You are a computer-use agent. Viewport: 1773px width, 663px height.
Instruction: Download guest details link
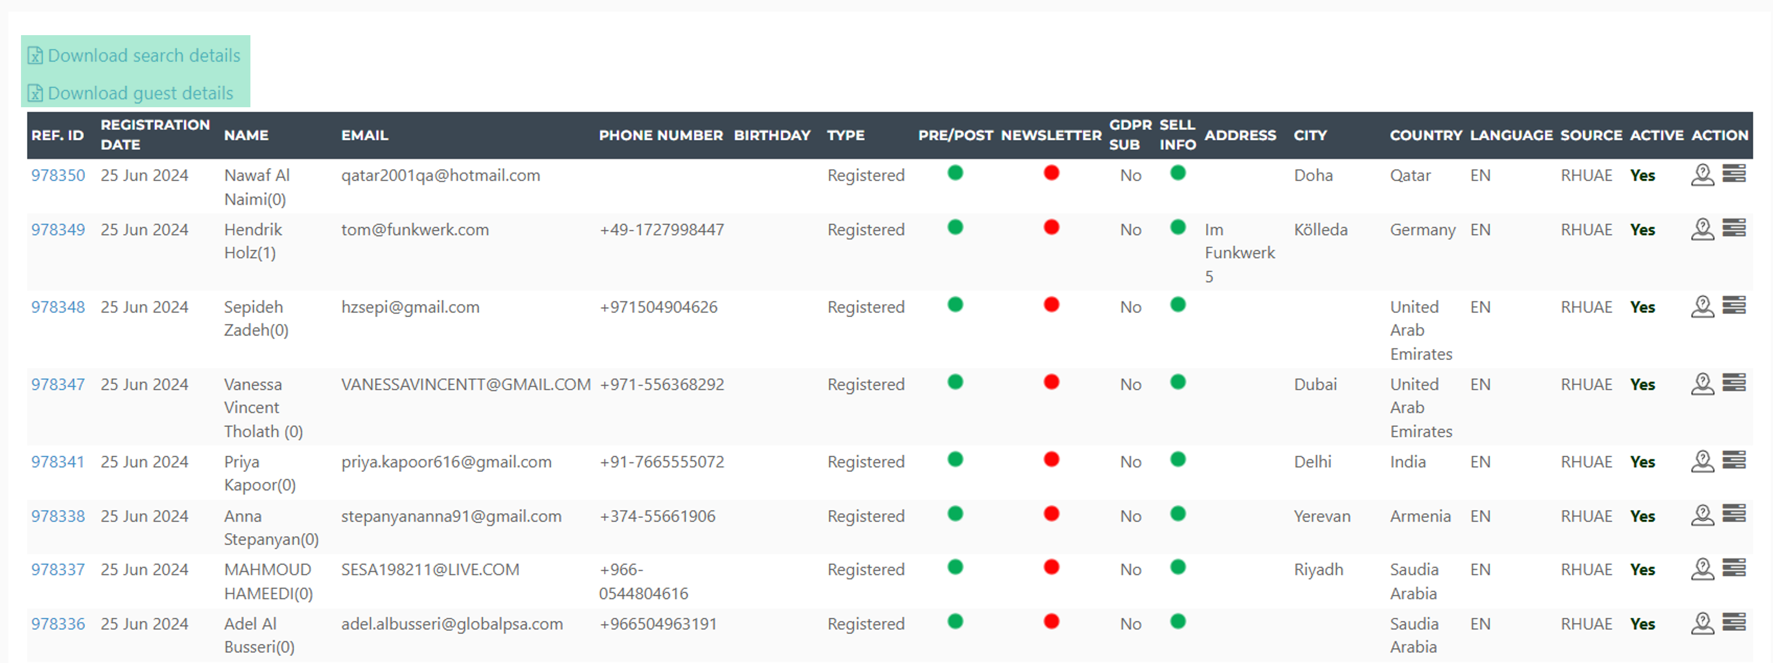pyautogui.click(x=140, y=93)
